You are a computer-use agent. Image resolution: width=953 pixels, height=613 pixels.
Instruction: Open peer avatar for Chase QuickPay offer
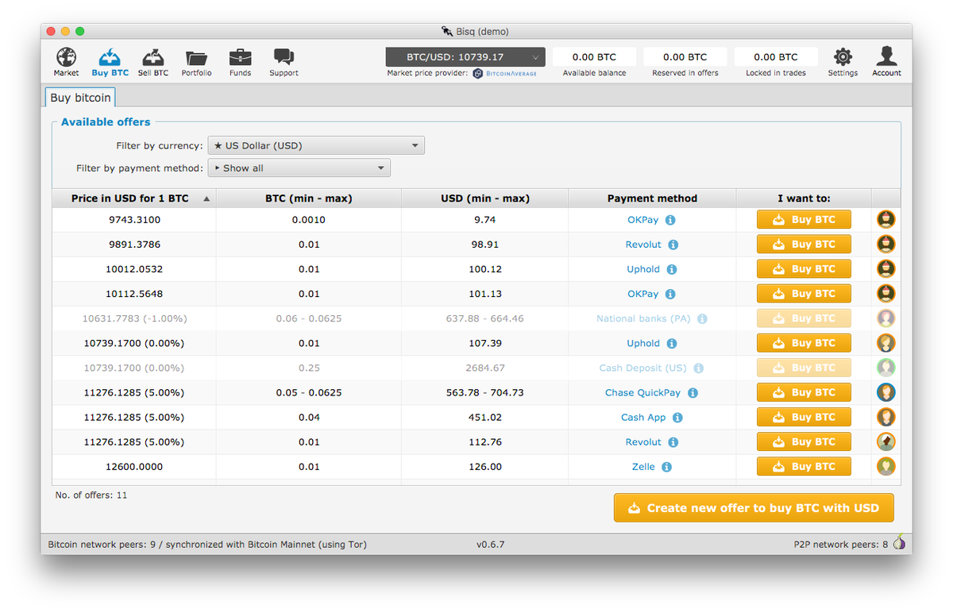click(x=886, y=392)
